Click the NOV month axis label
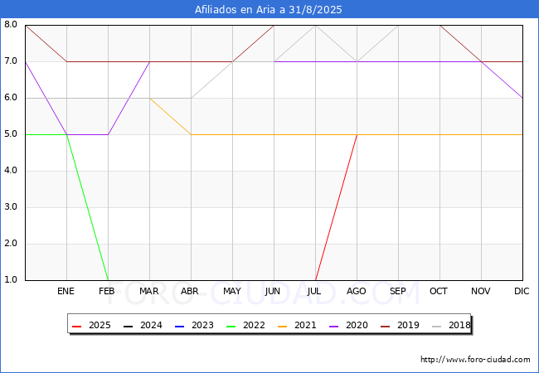Viewport: 539px width, 373px height. coord(481,291)
